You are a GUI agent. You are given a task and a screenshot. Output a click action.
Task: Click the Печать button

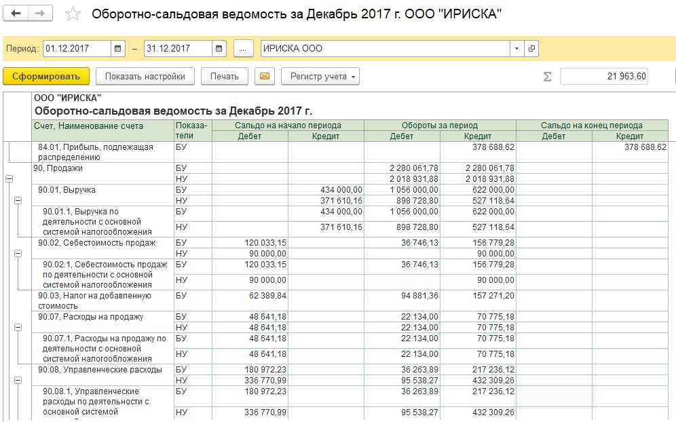tap(224, 77)
